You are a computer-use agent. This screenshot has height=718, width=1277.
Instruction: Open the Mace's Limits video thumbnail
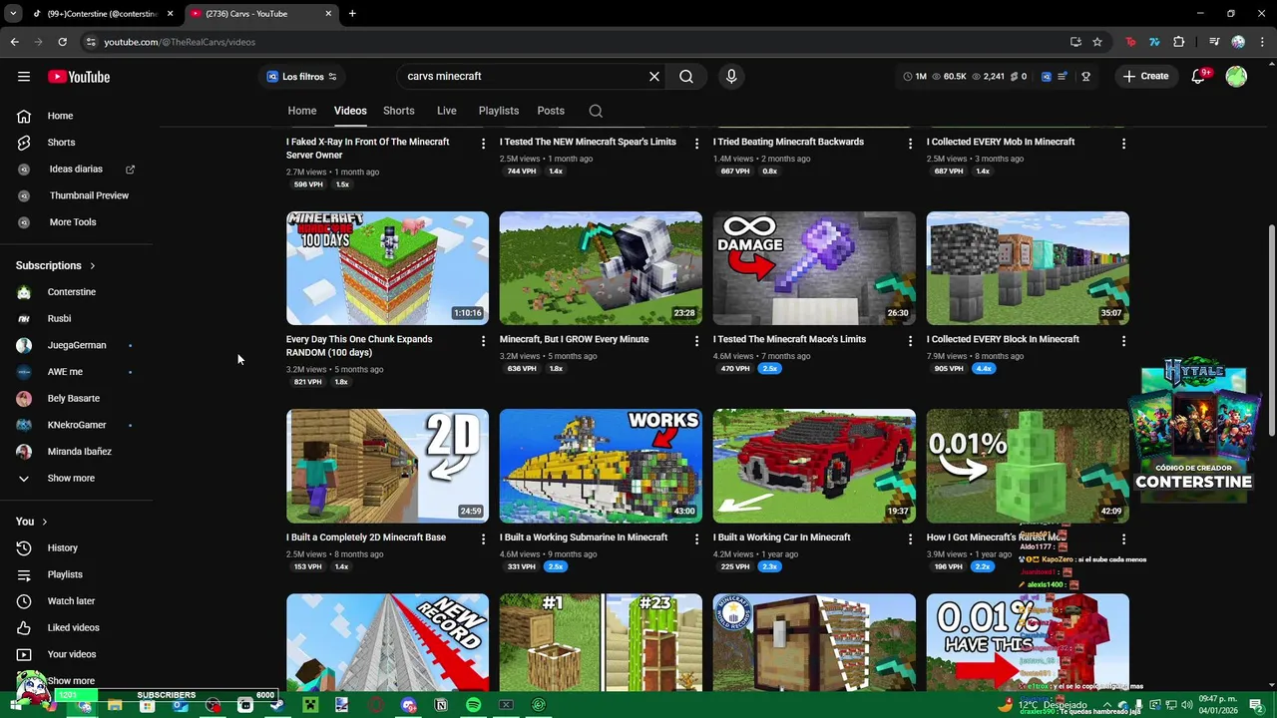click(x=814, y=268)
